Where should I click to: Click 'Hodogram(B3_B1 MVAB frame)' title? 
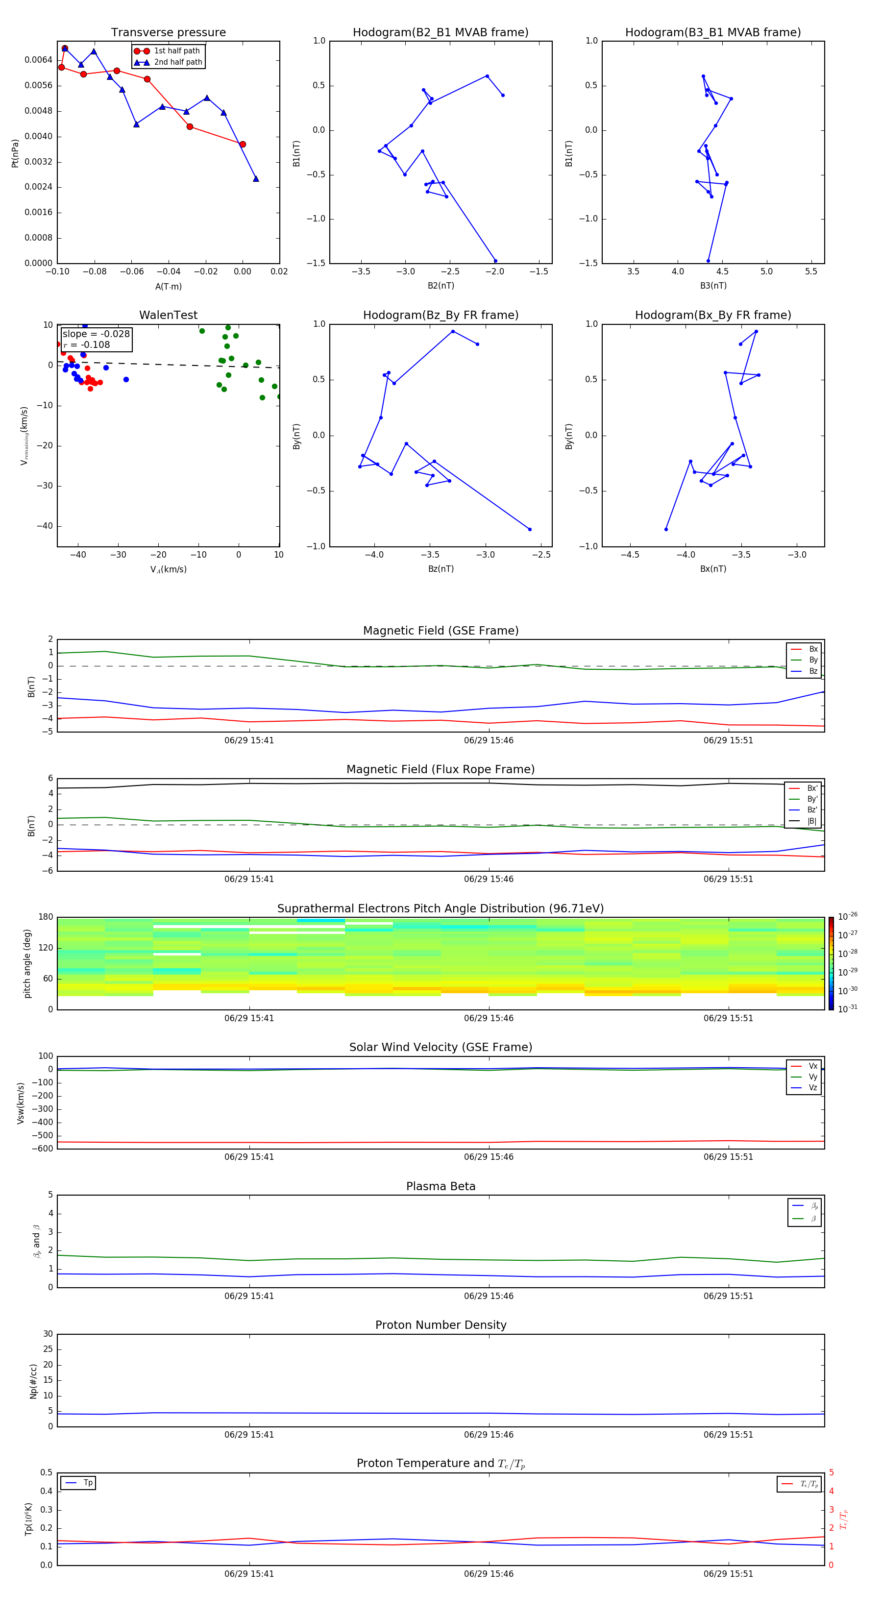click(713, 32)
